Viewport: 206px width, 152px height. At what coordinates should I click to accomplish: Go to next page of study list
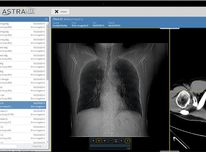click(47, 146)
